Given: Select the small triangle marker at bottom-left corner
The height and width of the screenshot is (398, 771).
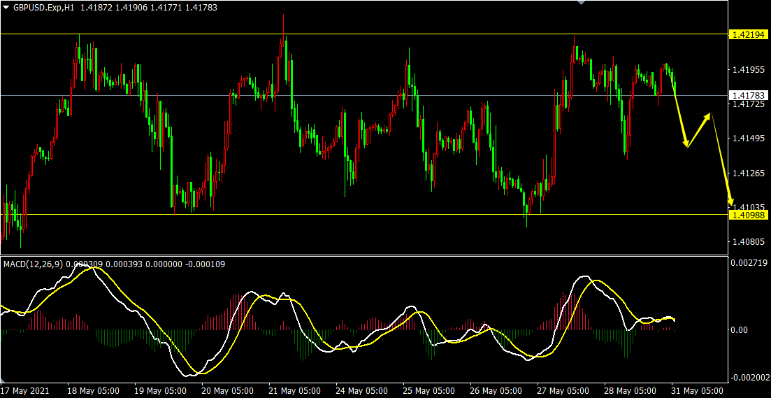Looking at the screenshot, I should point(3,381).
